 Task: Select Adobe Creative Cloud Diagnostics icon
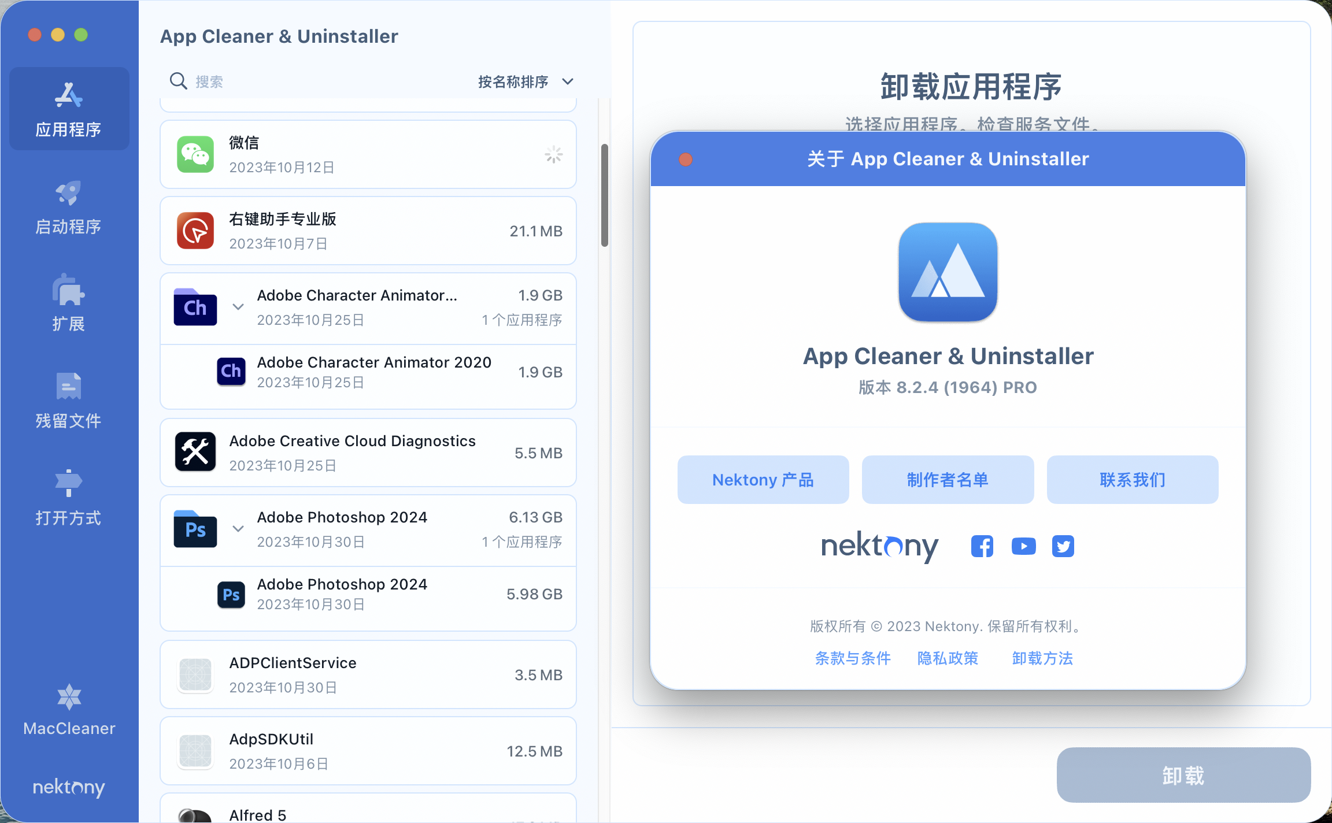[x=195, y=453]
